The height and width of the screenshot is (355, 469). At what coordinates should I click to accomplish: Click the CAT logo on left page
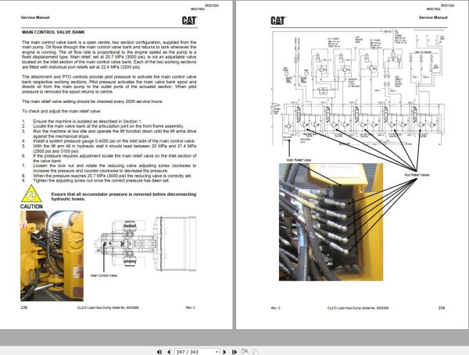click(x=189, y=20)
